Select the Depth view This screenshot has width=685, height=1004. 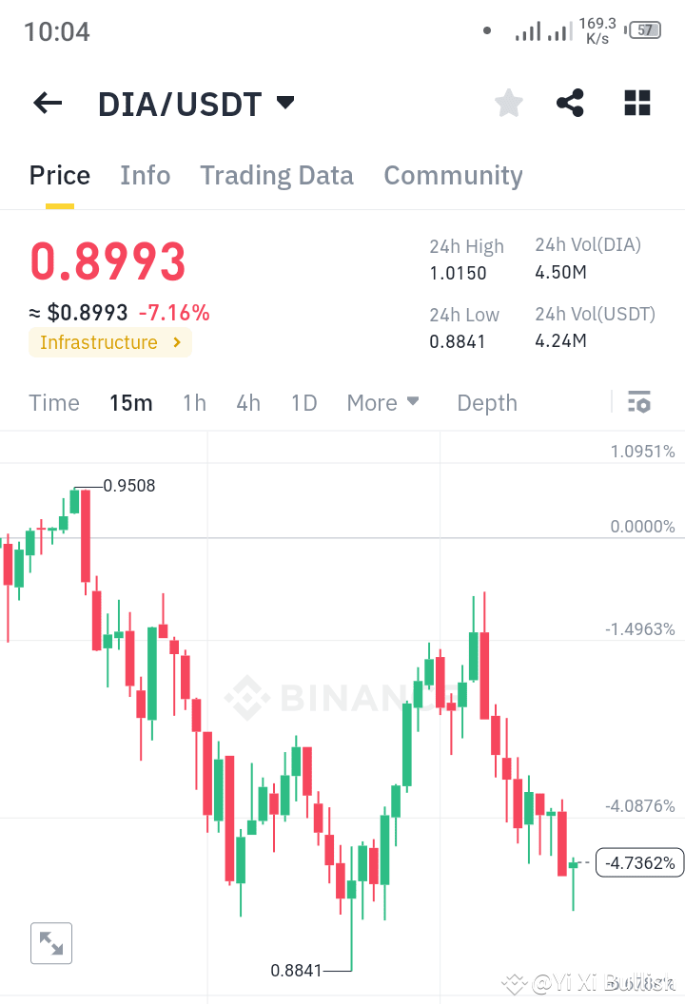click(x=486, y=403)
